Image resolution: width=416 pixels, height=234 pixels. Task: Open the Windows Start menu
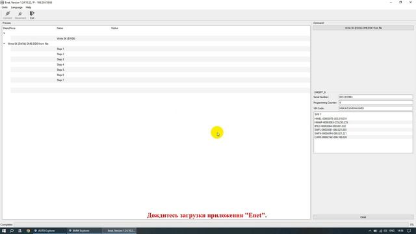(x=4, y=231)
